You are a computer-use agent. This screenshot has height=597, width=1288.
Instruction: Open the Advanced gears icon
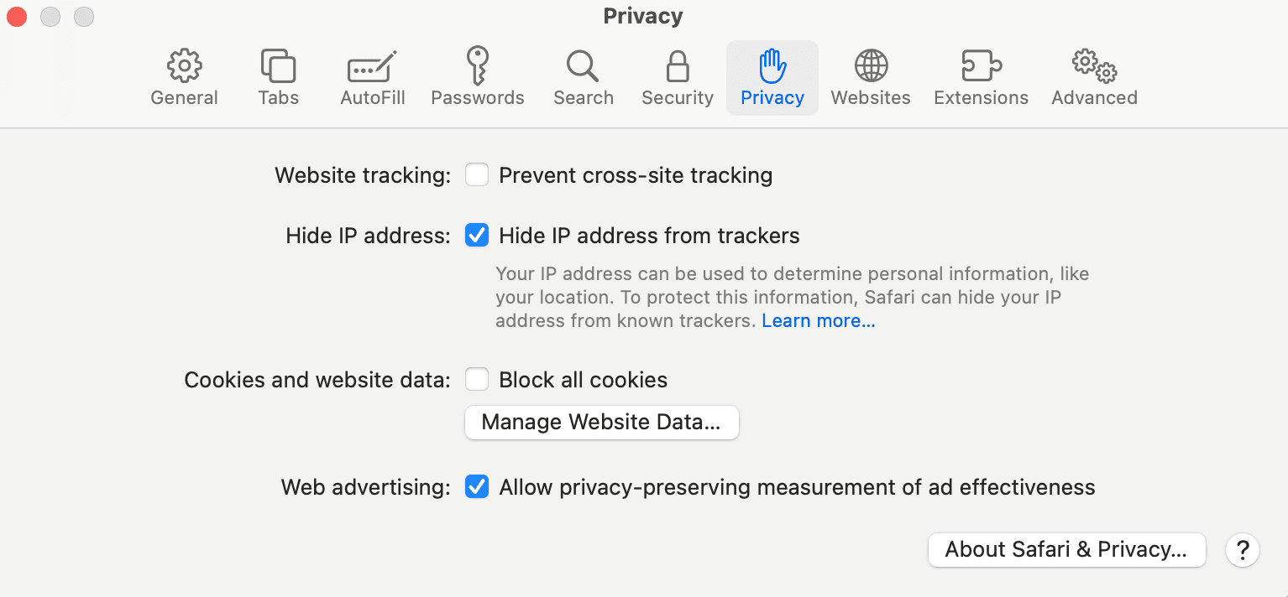tap(1094, 66)
